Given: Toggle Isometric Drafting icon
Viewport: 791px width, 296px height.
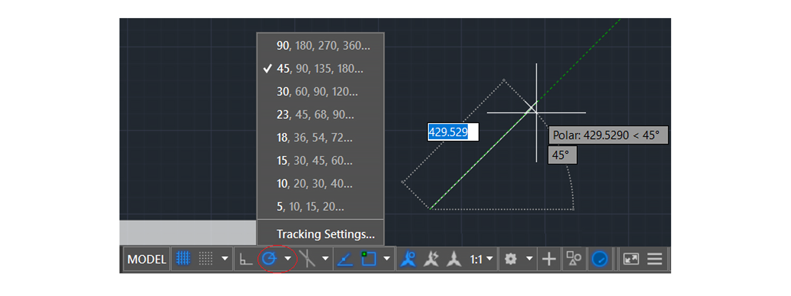Looking at the screenshot, I should point(307,259).
